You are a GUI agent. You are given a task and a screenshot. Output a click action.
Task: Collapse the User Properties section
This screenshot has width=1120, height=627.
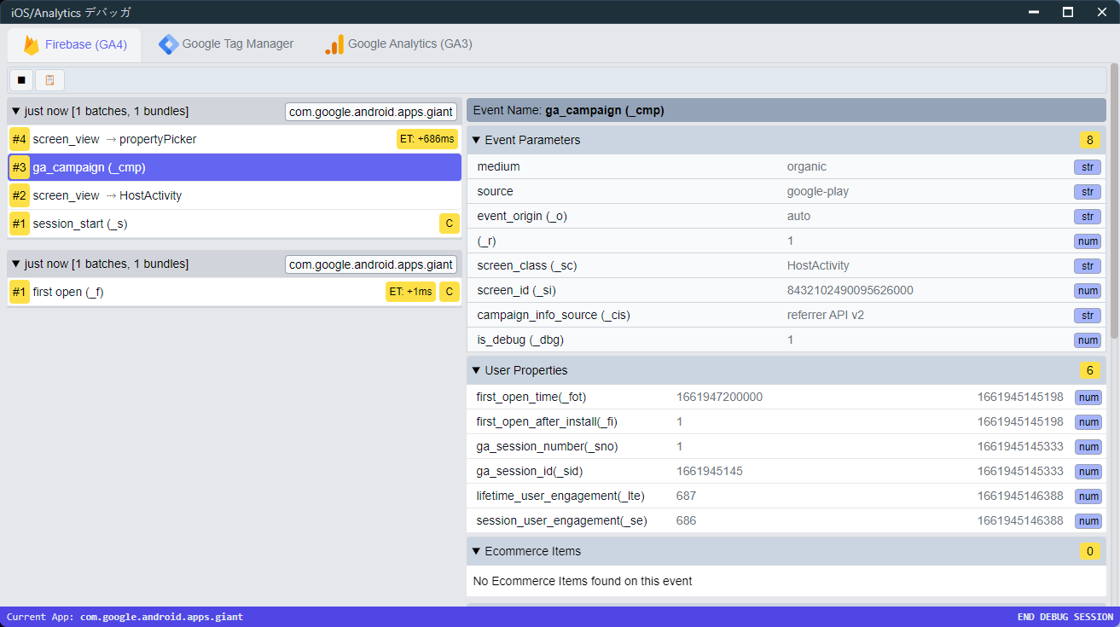477,370
